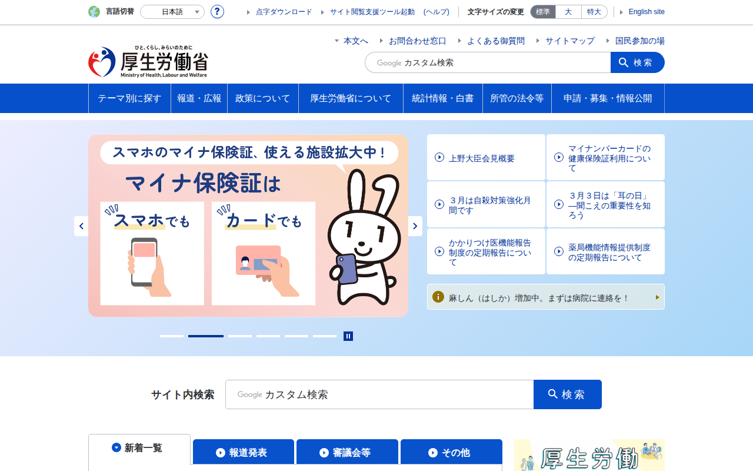The image size is (753, 471).
Task: Open the 申請・募集・情報公開 menu
Action: pos(608,98)
